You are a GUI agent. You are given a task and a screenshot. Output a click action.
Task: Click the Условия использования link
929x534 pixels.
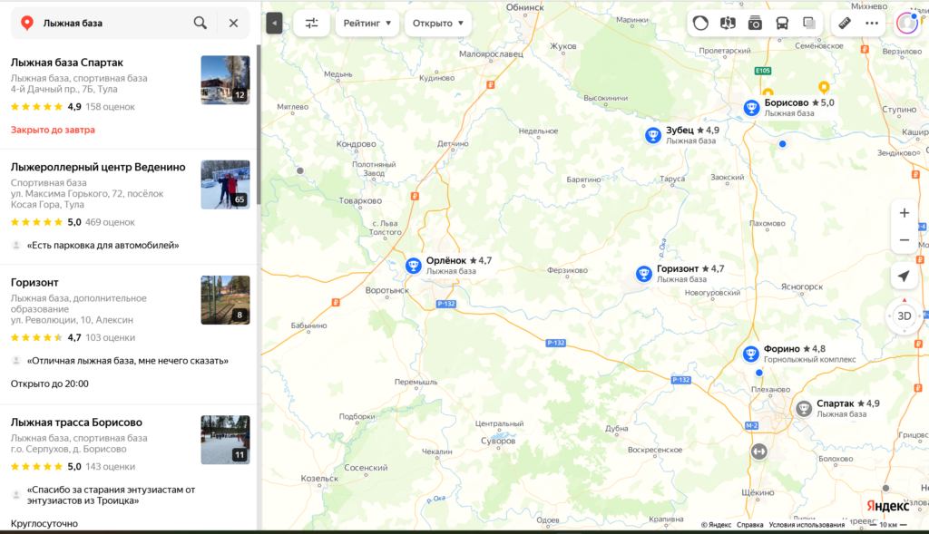tap(805, 523)
